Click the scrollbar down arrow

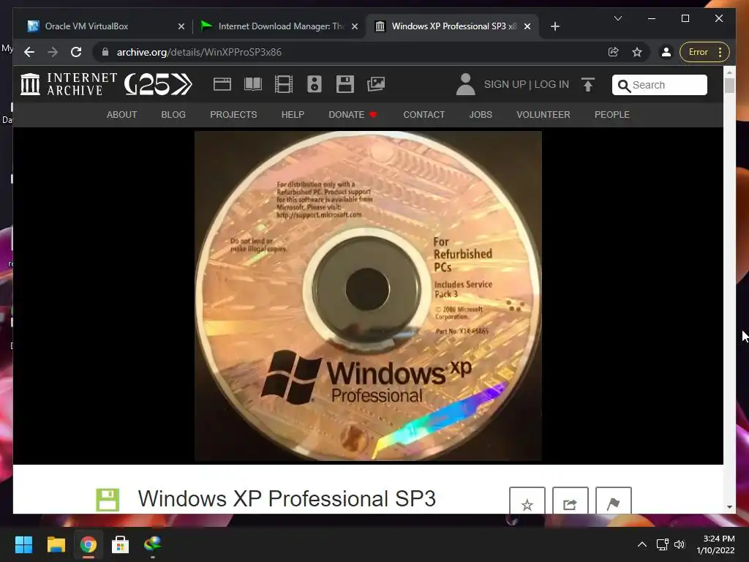729,506
